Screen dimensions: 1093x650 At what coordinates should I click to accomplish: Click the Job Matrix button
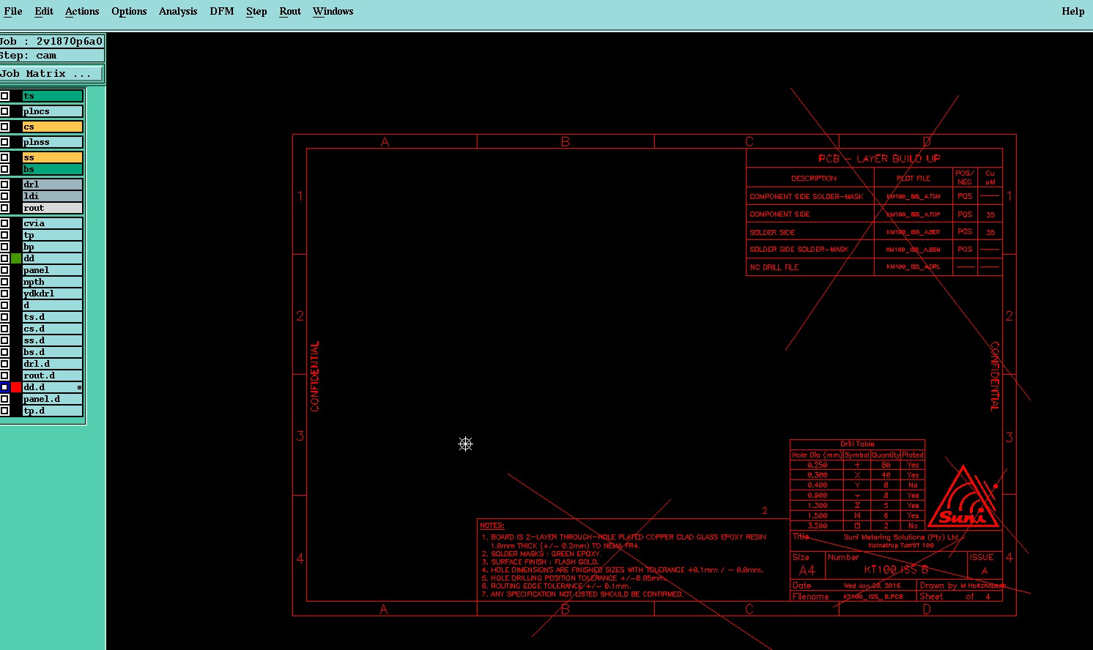[x=51, y=73]
